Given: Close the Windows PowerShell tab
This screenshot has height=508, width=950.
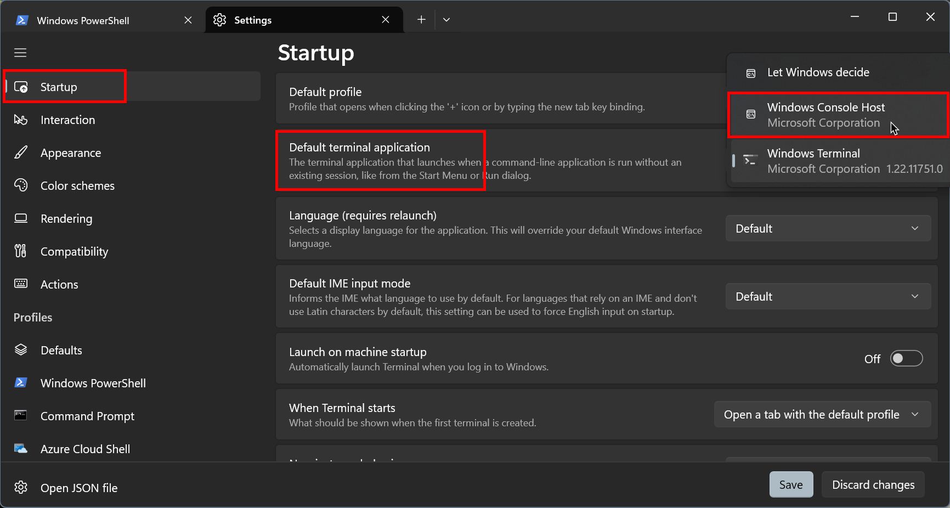Looking at the screenshot, I should [188, 20].
